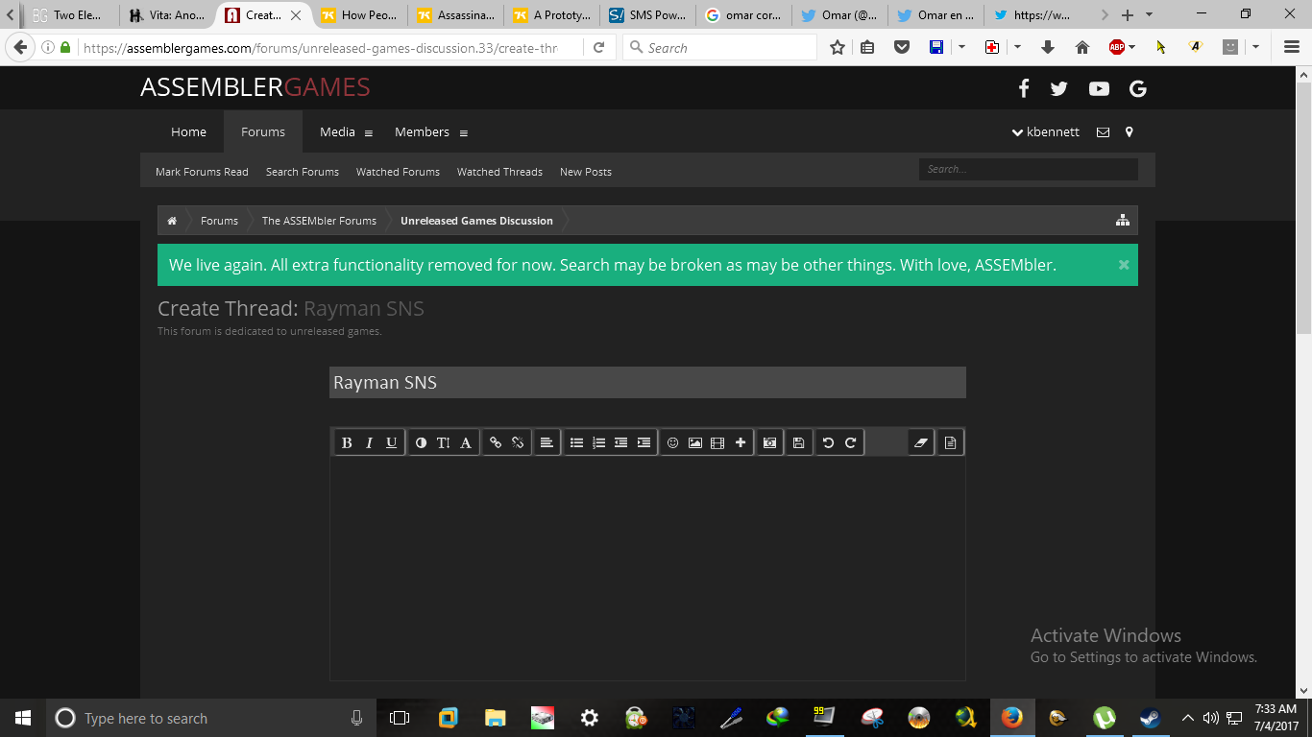Open the Insert plus menu in the editor

740,442
